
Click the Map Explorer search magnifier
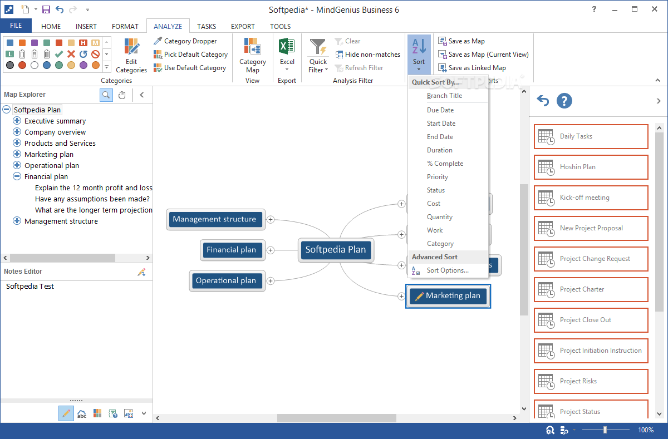pos(106,95)
